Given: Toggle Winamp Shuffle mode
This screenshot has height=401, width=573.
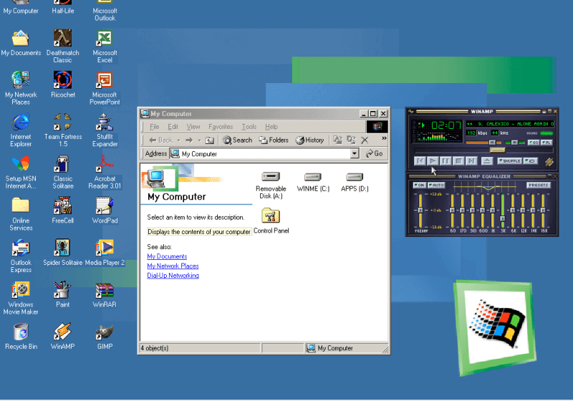Looking at the screenshot, I should click(509, 161).
